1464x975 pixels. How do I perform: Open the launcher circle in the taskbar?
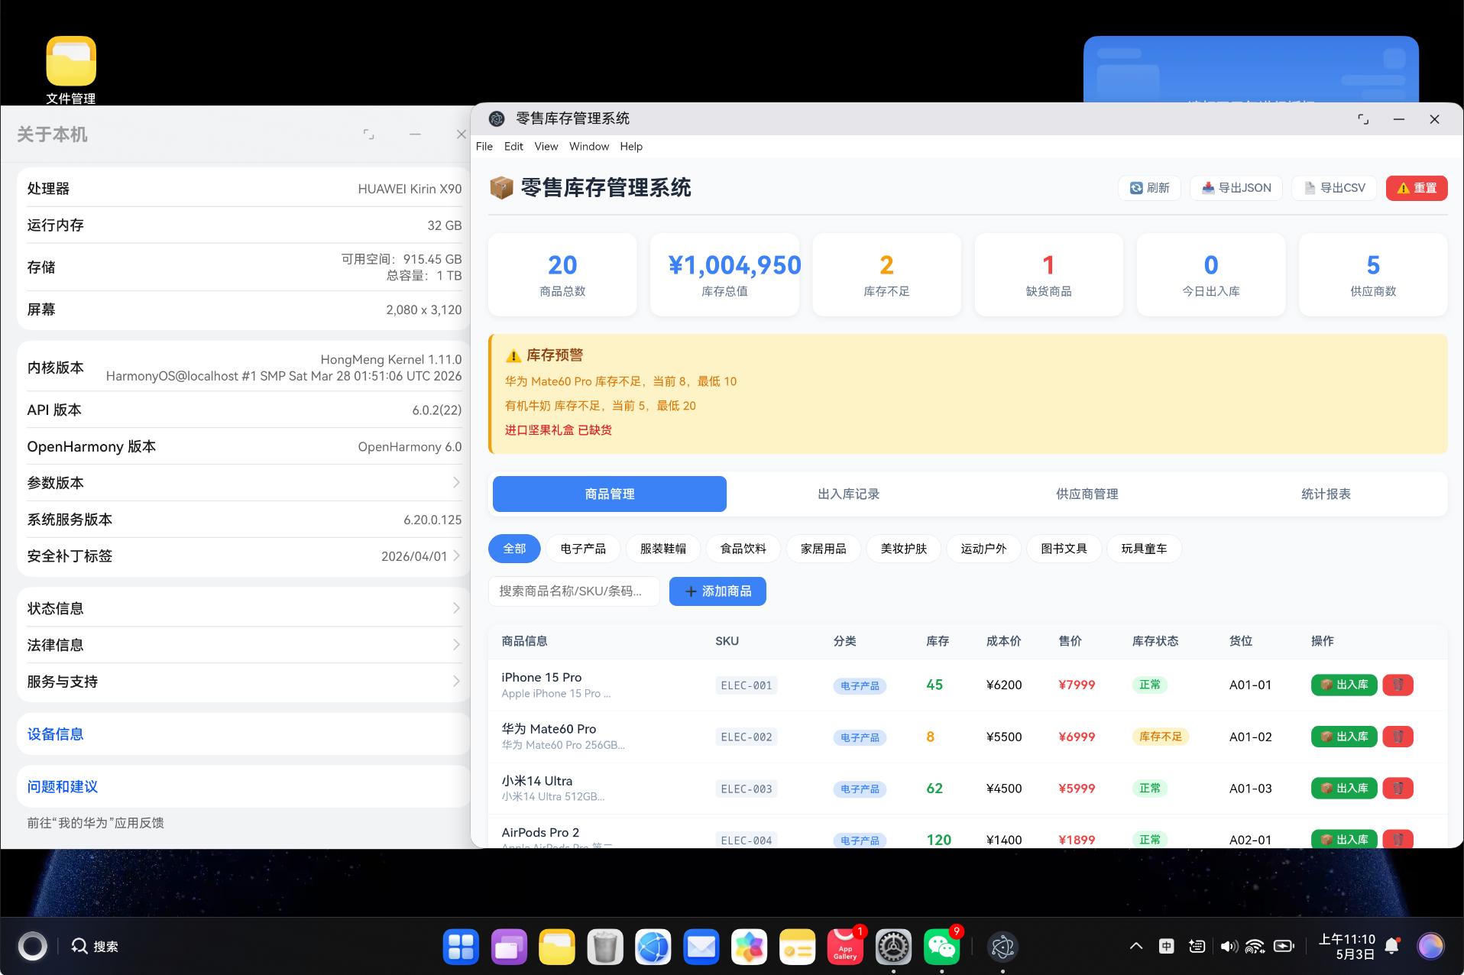(x=32, y=946)
